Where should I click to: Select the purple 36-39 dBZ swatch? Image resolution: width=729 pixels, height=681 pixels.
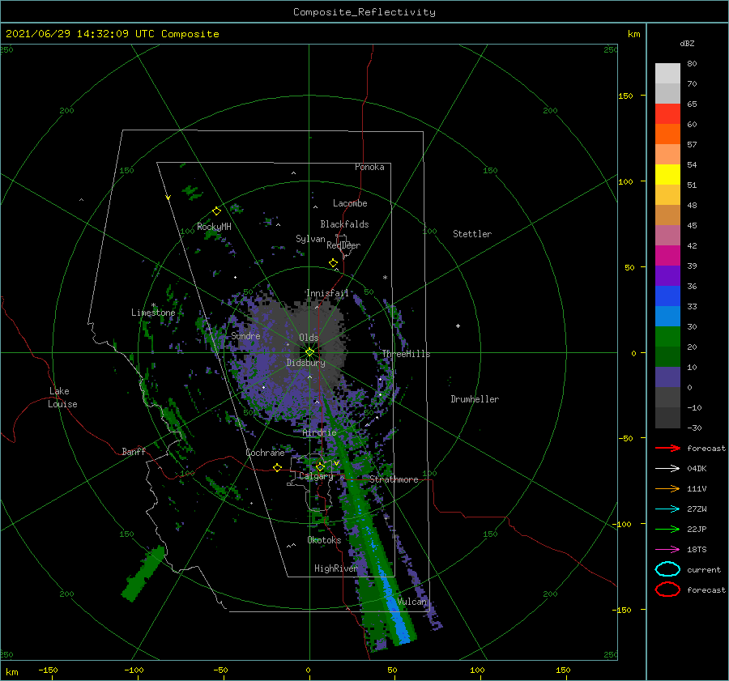(667, 276)
